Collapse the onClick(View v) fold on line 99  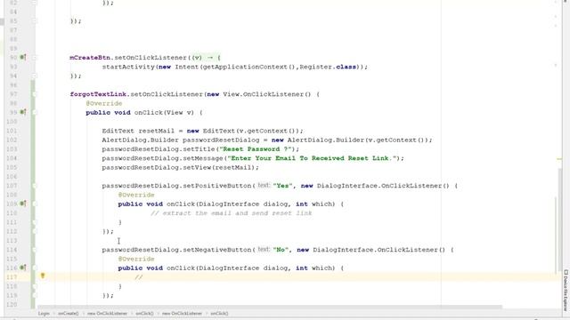click(x=34, y=113)
